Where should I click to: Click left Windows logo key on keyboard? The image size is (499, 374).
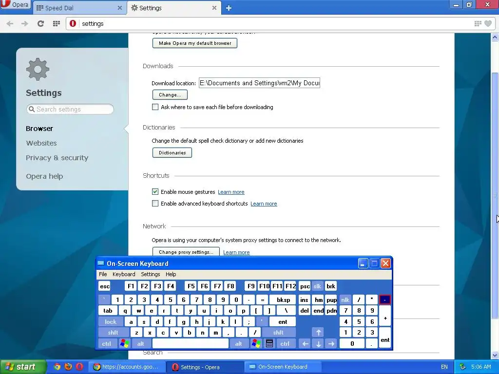[124, 344]
